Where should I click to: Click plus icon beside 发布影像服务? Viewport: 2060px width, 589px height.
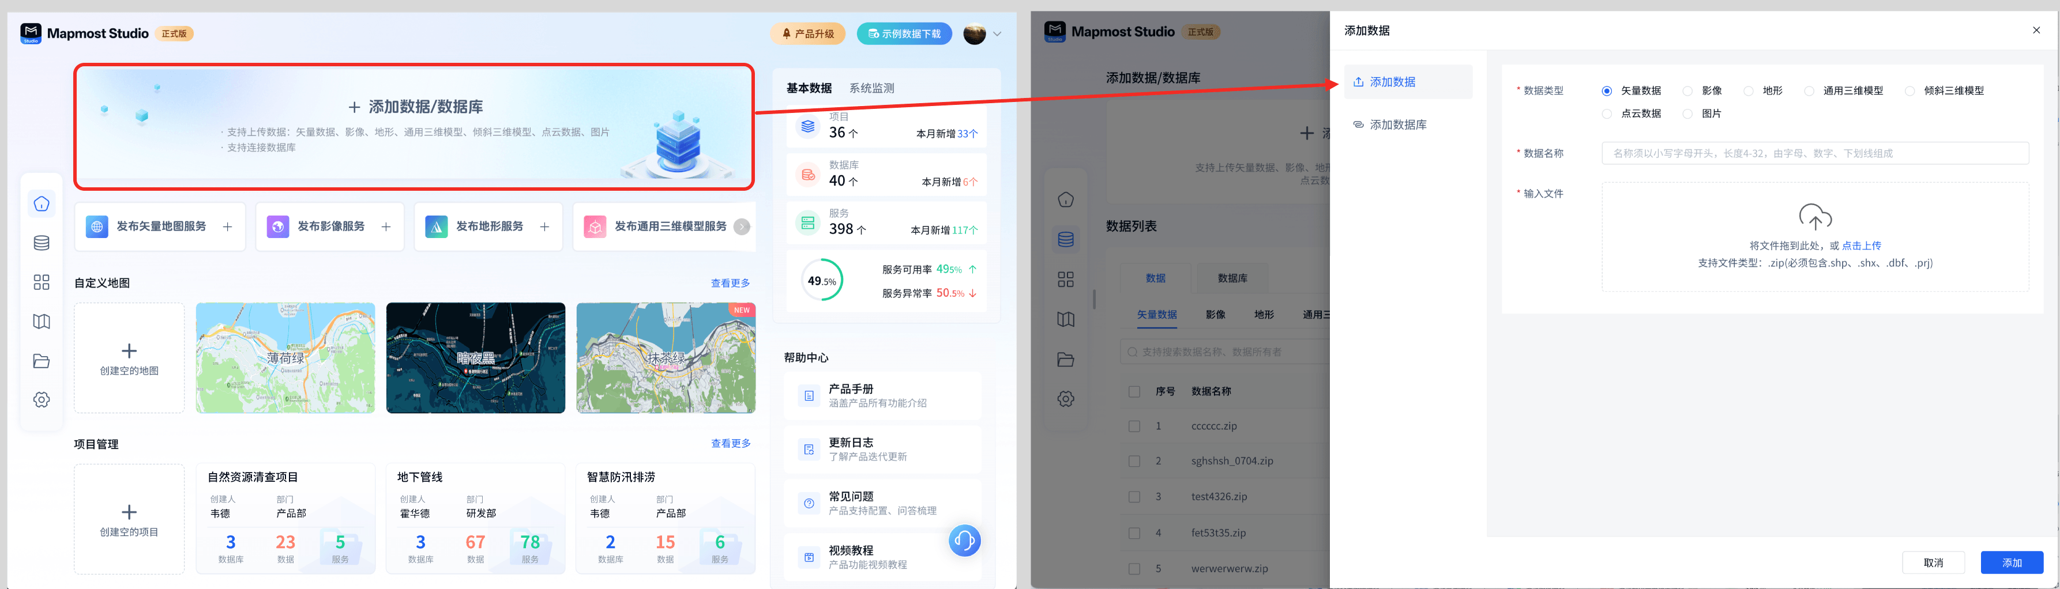pos(386,227)
